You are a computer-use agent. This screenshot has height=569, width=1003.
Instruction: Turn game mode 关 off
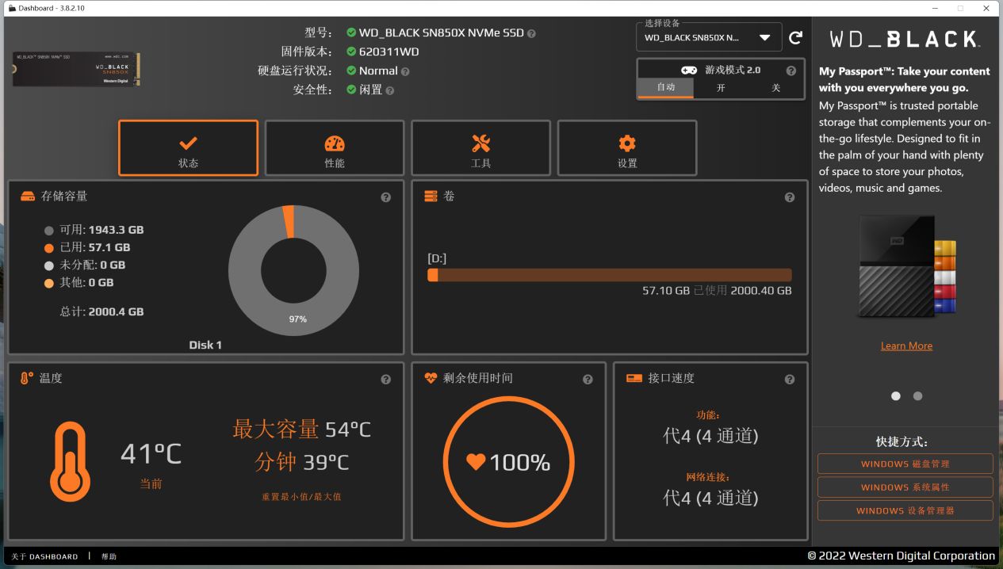coord(776,87)
